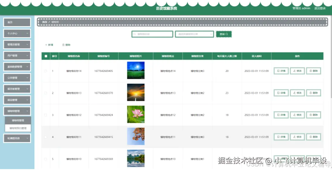Expand the 留言板管理 sidebar menu
Viewport: 332px width, 170px height.
click(x=17, y=89)
